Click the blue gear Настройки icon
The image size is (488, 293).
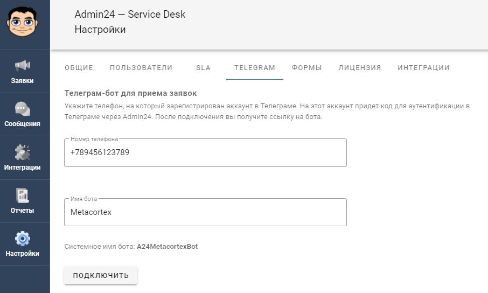tap(23, 239)
